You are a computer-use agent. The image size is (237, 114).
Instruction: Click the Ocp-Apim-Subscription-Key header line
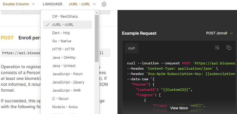tap(181, 74)
